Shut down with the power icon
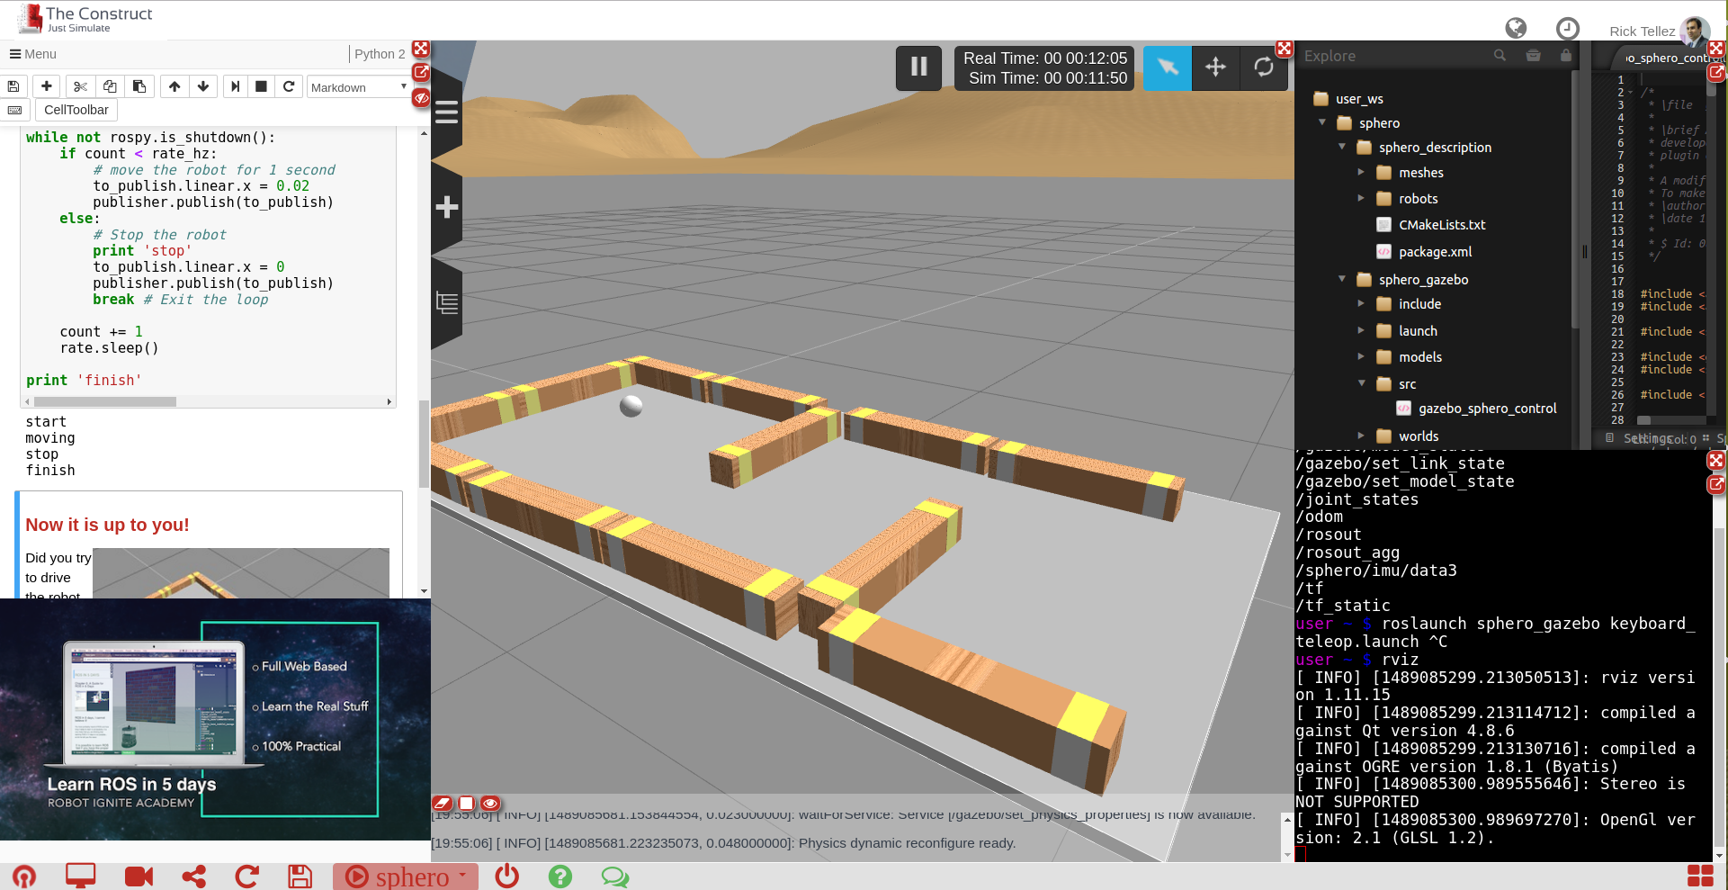This screenshot has height=890, width=1728. coord(507,876)
